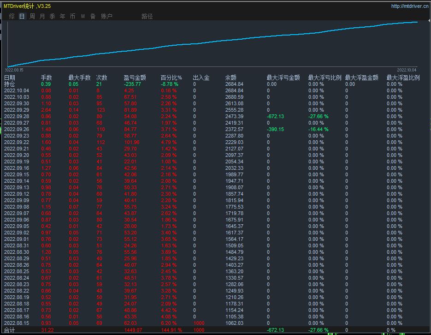Click the 合计 totals row label
Viewport: 431px width, 335px height.
tap(9, 330)
